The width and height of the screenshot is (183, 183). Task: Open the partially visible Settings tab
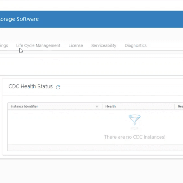4,46
